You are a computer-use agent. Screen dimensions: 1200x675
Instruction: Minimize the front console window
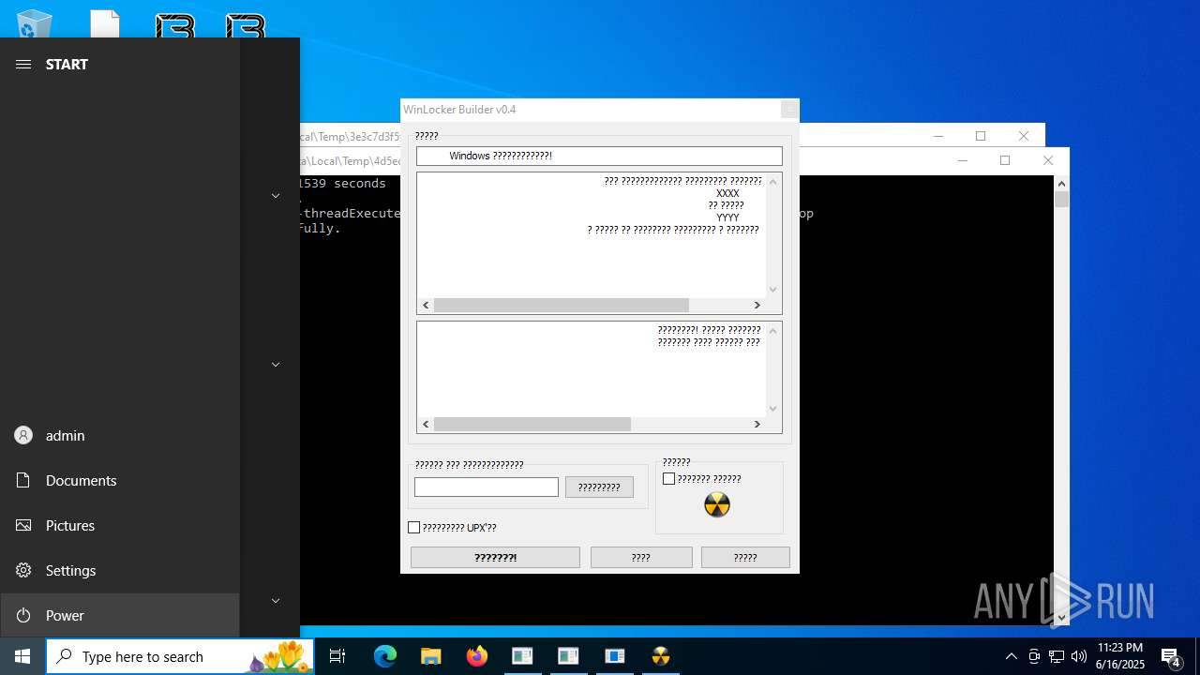coord(962,160)
